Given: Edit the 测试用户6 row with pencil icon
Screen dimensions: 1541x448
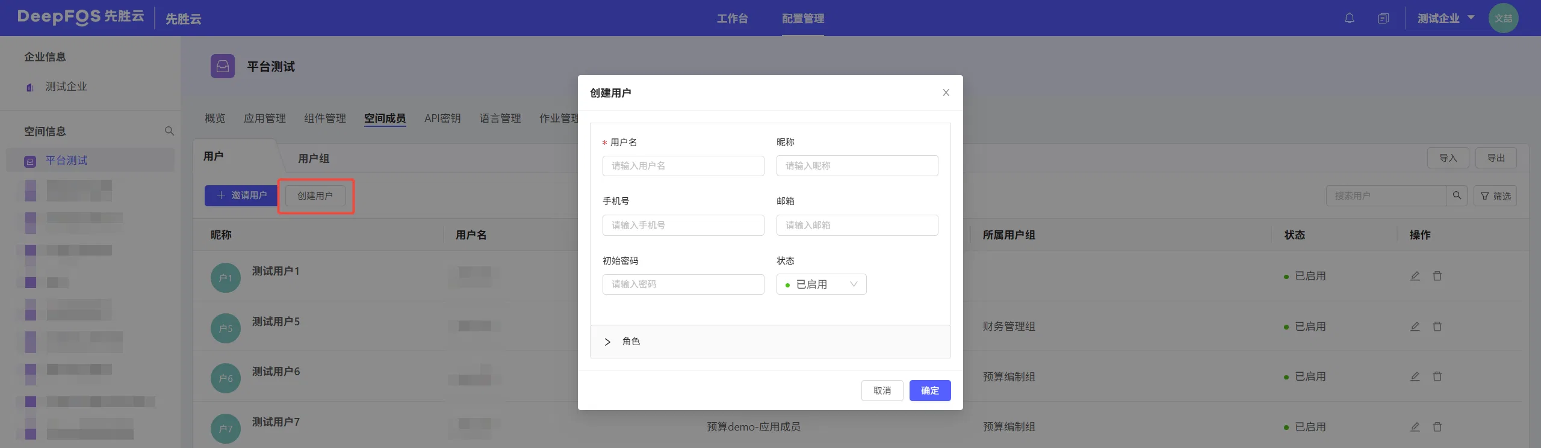Looking at the screenshot, I should click(x=1415, y=376).
